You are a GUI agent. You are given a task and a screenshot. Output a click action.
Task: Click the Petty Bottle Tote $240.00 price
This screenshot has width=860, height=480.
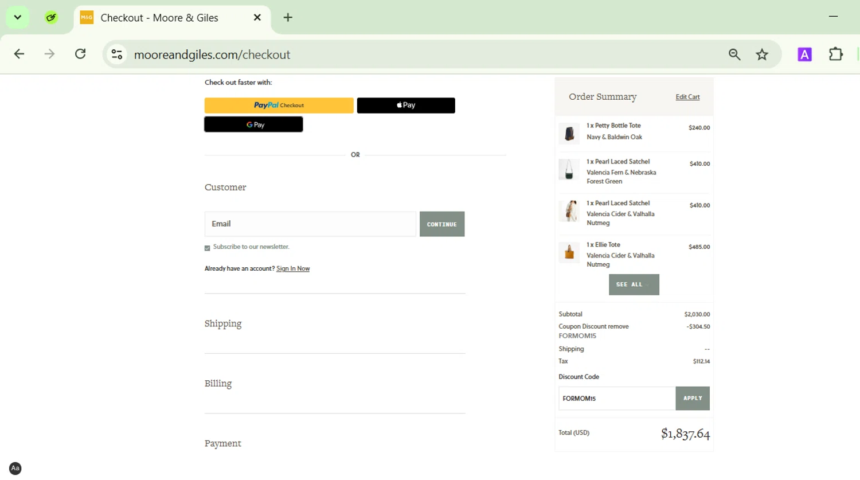(699, 128)
